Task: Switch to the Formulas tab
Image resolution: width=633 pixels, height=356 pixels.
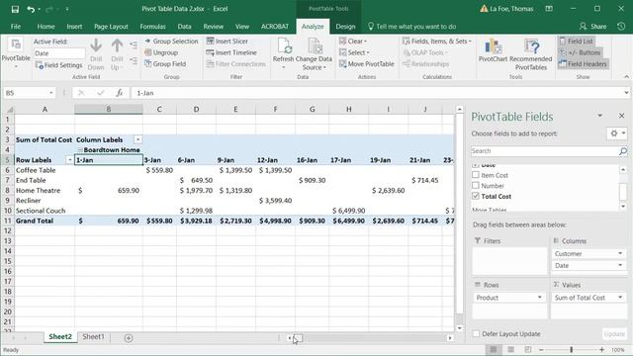Action: [x=152, y=27]
